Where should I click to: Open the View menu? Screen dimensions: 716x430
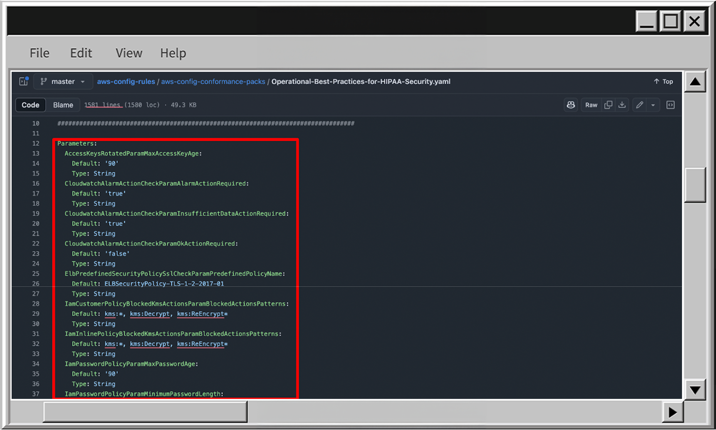(x=129, y=53)
